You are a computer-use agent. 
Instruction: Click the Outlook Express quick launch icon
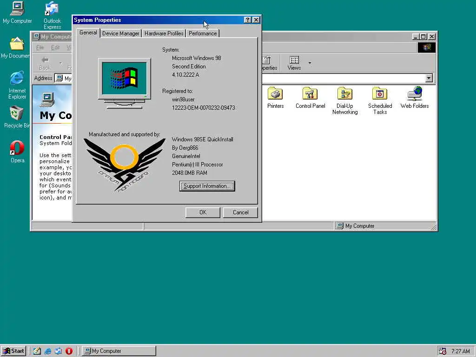[58, 351]
